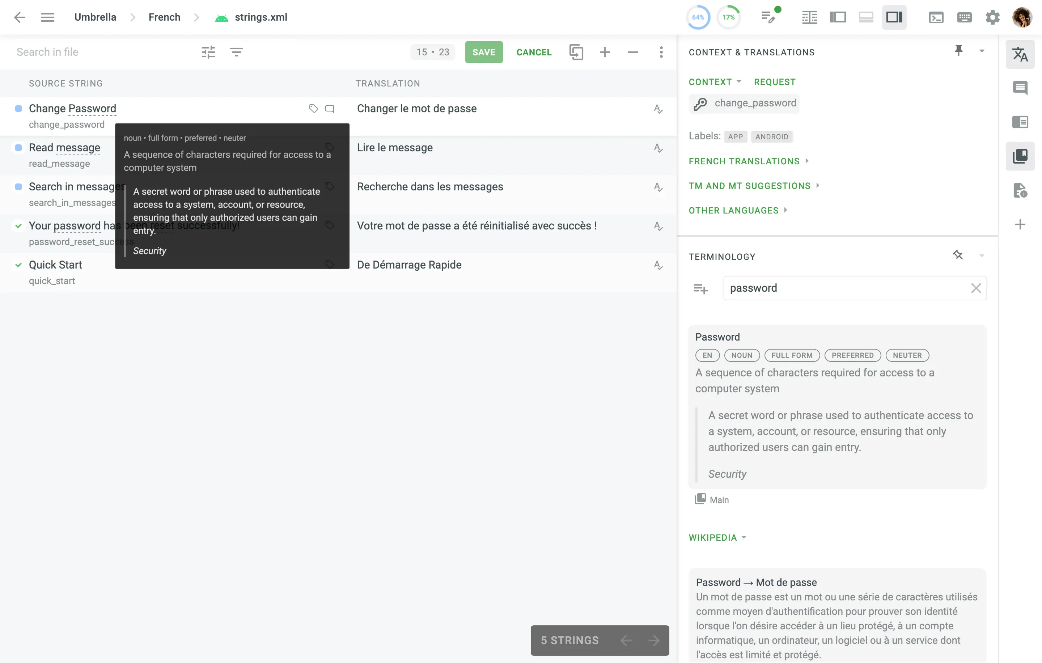The width and height of the screenshot is (1042, 663).
Task: Open the hamburger main menu
Action: 48,17
